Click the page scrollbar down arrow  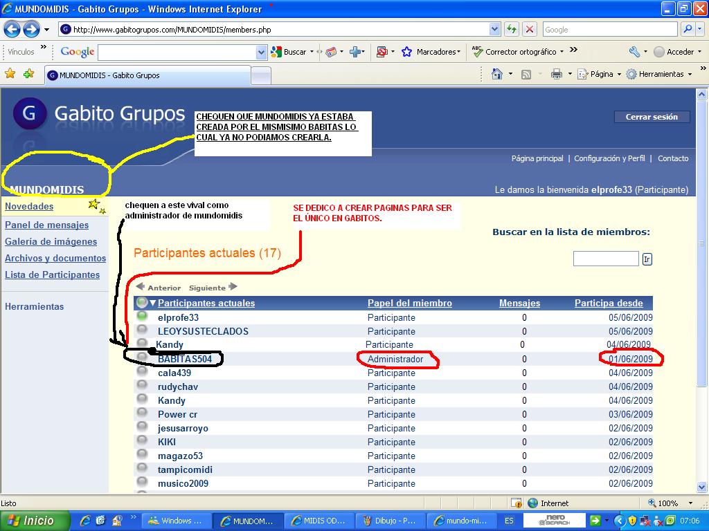point(702,487)
